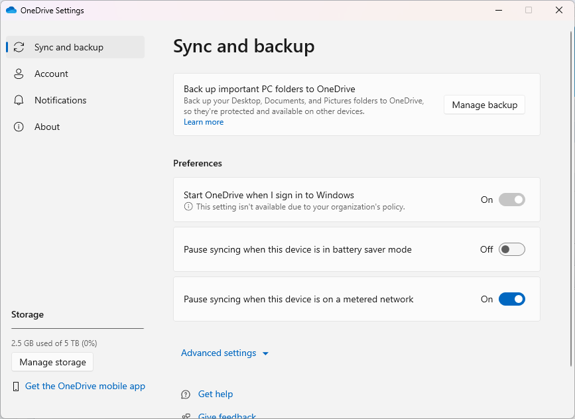This screenshot has width=575, height=419.
Task: Click the 'Sync and backup' page title
Action: [243, 46]
